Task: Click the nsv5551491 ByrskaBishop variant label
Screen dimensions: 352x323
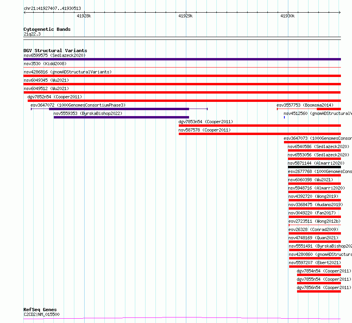Action: pos(320,246)
